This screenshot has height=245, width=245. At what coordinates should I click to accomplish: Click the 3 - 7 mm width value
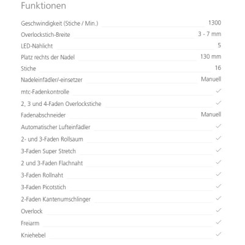click(209, 34)
